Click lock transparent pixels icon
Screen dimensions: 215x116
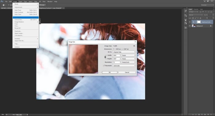[x=193, y=18]
